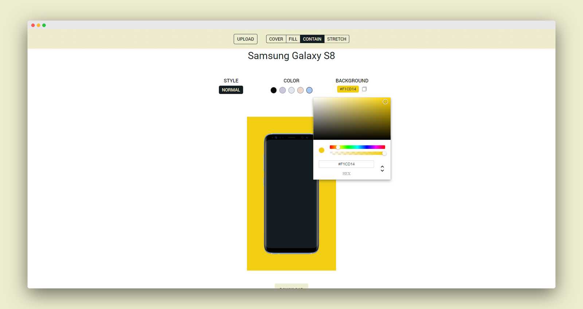Click the rainbow hue slider handle
This screenshot has width=583, height=309.
pyautogui.click(x=338, y=147)
